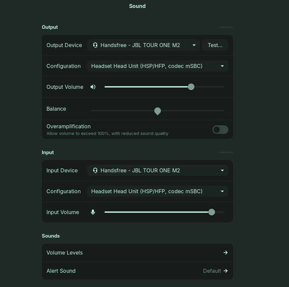Screen dimensions: 289x287
Task: Expand the output Configuration dropdown
Action: pos(158,66)
